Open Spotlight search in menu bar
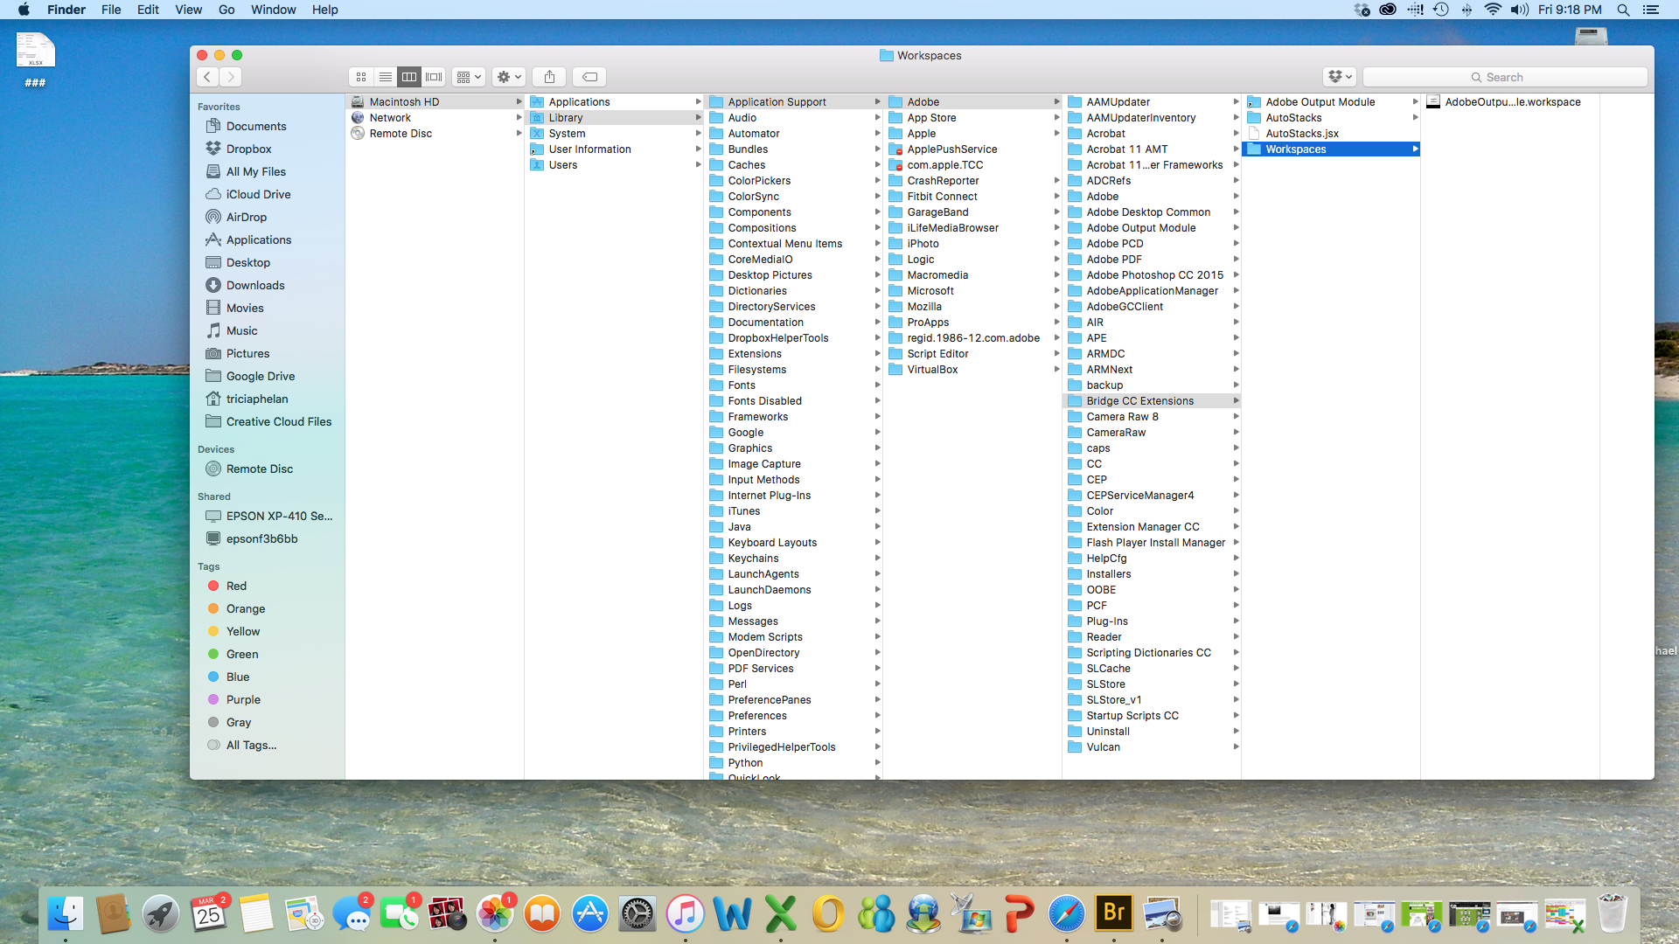The height and width of the screenshot is (944, 1679). click(x=1623, y=10)
